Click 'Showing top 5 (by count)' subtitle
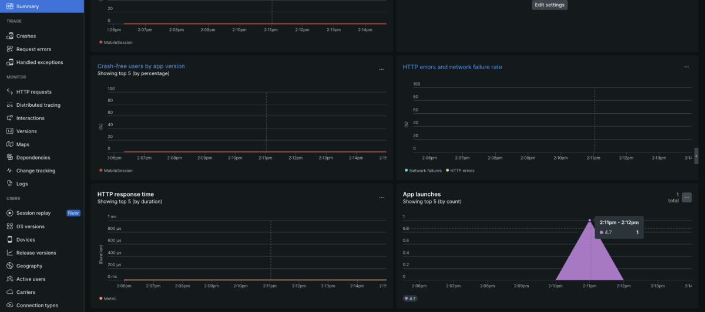Screen dimensions: 705x312 pos(432,202)
